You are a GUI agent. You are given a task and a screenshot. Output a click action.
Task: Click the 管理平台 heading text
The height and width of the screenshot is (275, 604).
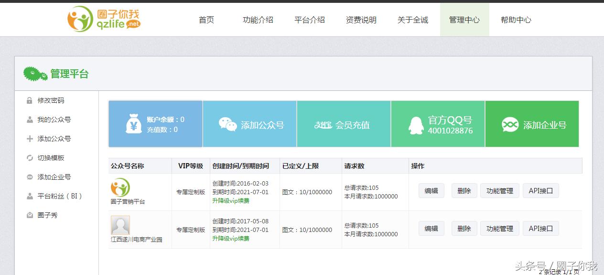point(70,74)
